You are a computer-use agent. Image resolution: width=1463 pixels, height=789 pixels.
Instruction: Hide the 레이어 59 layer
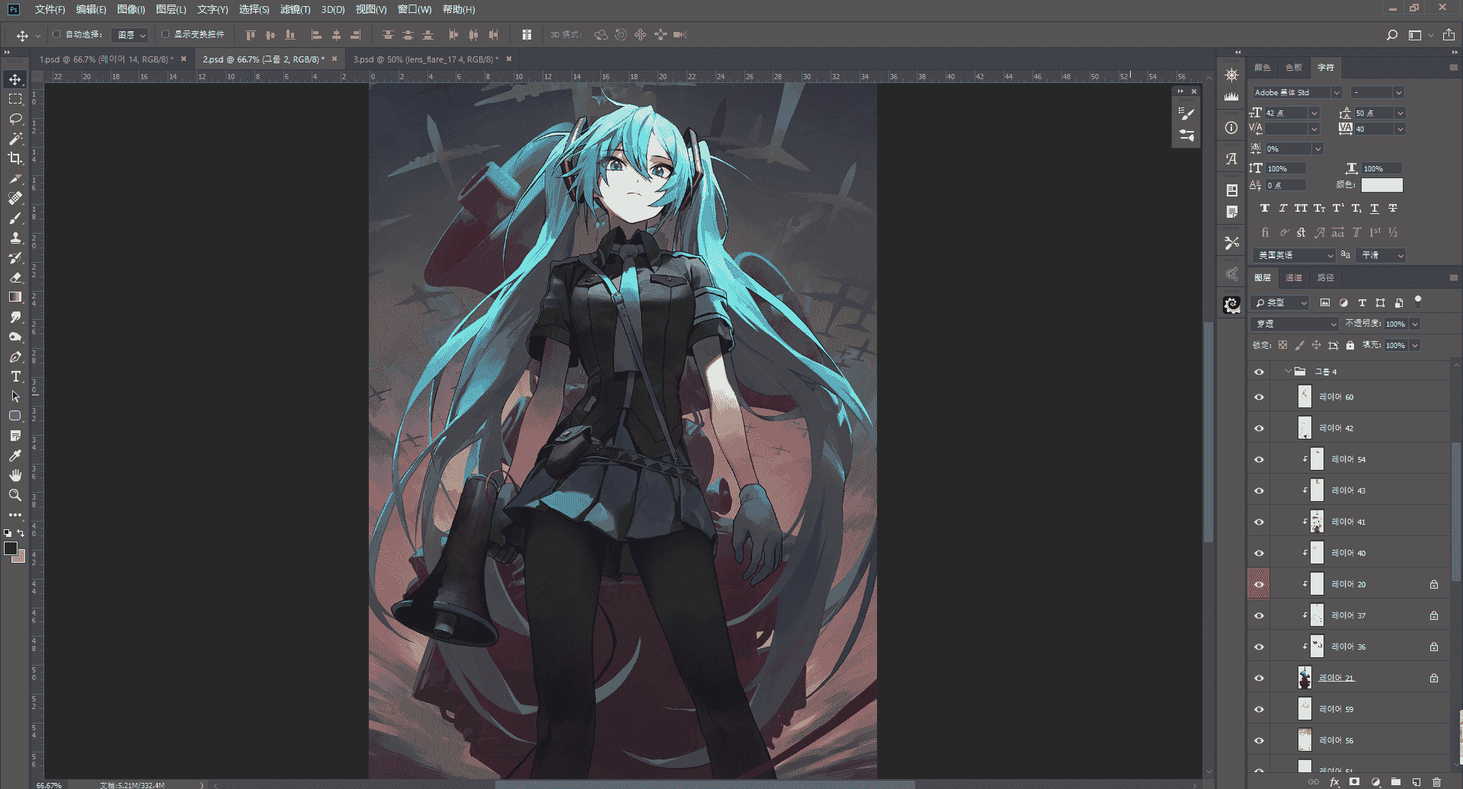click(x=1259, y=709)
